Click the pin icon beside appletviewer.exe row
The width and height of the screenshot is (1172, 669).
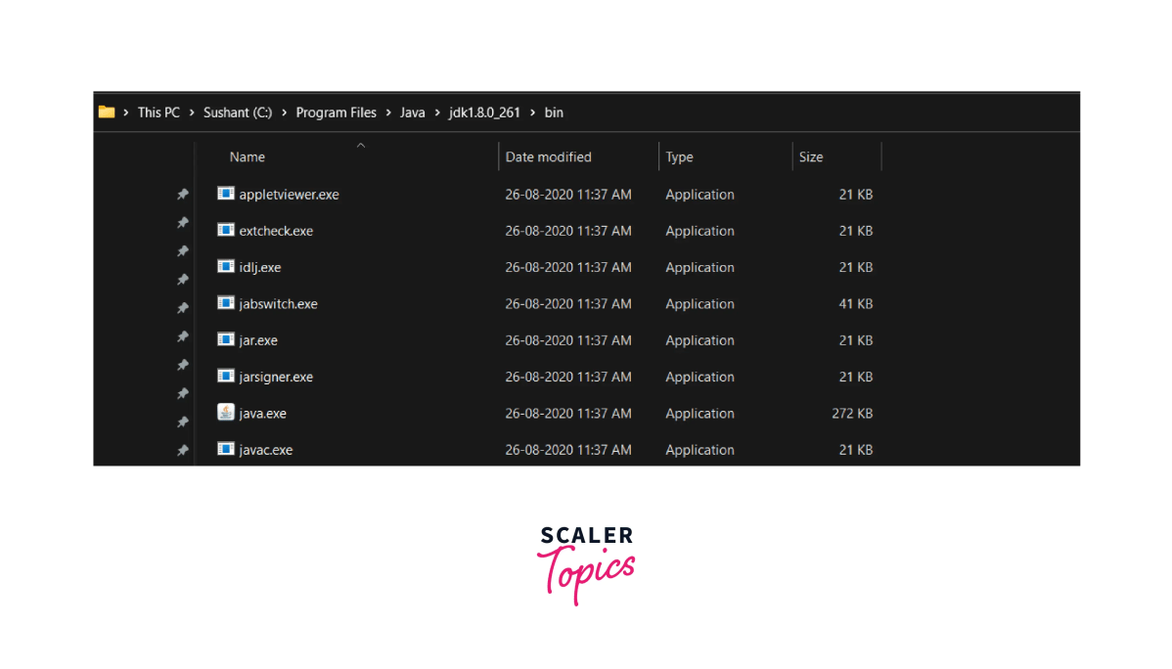[x=182, y=195]
